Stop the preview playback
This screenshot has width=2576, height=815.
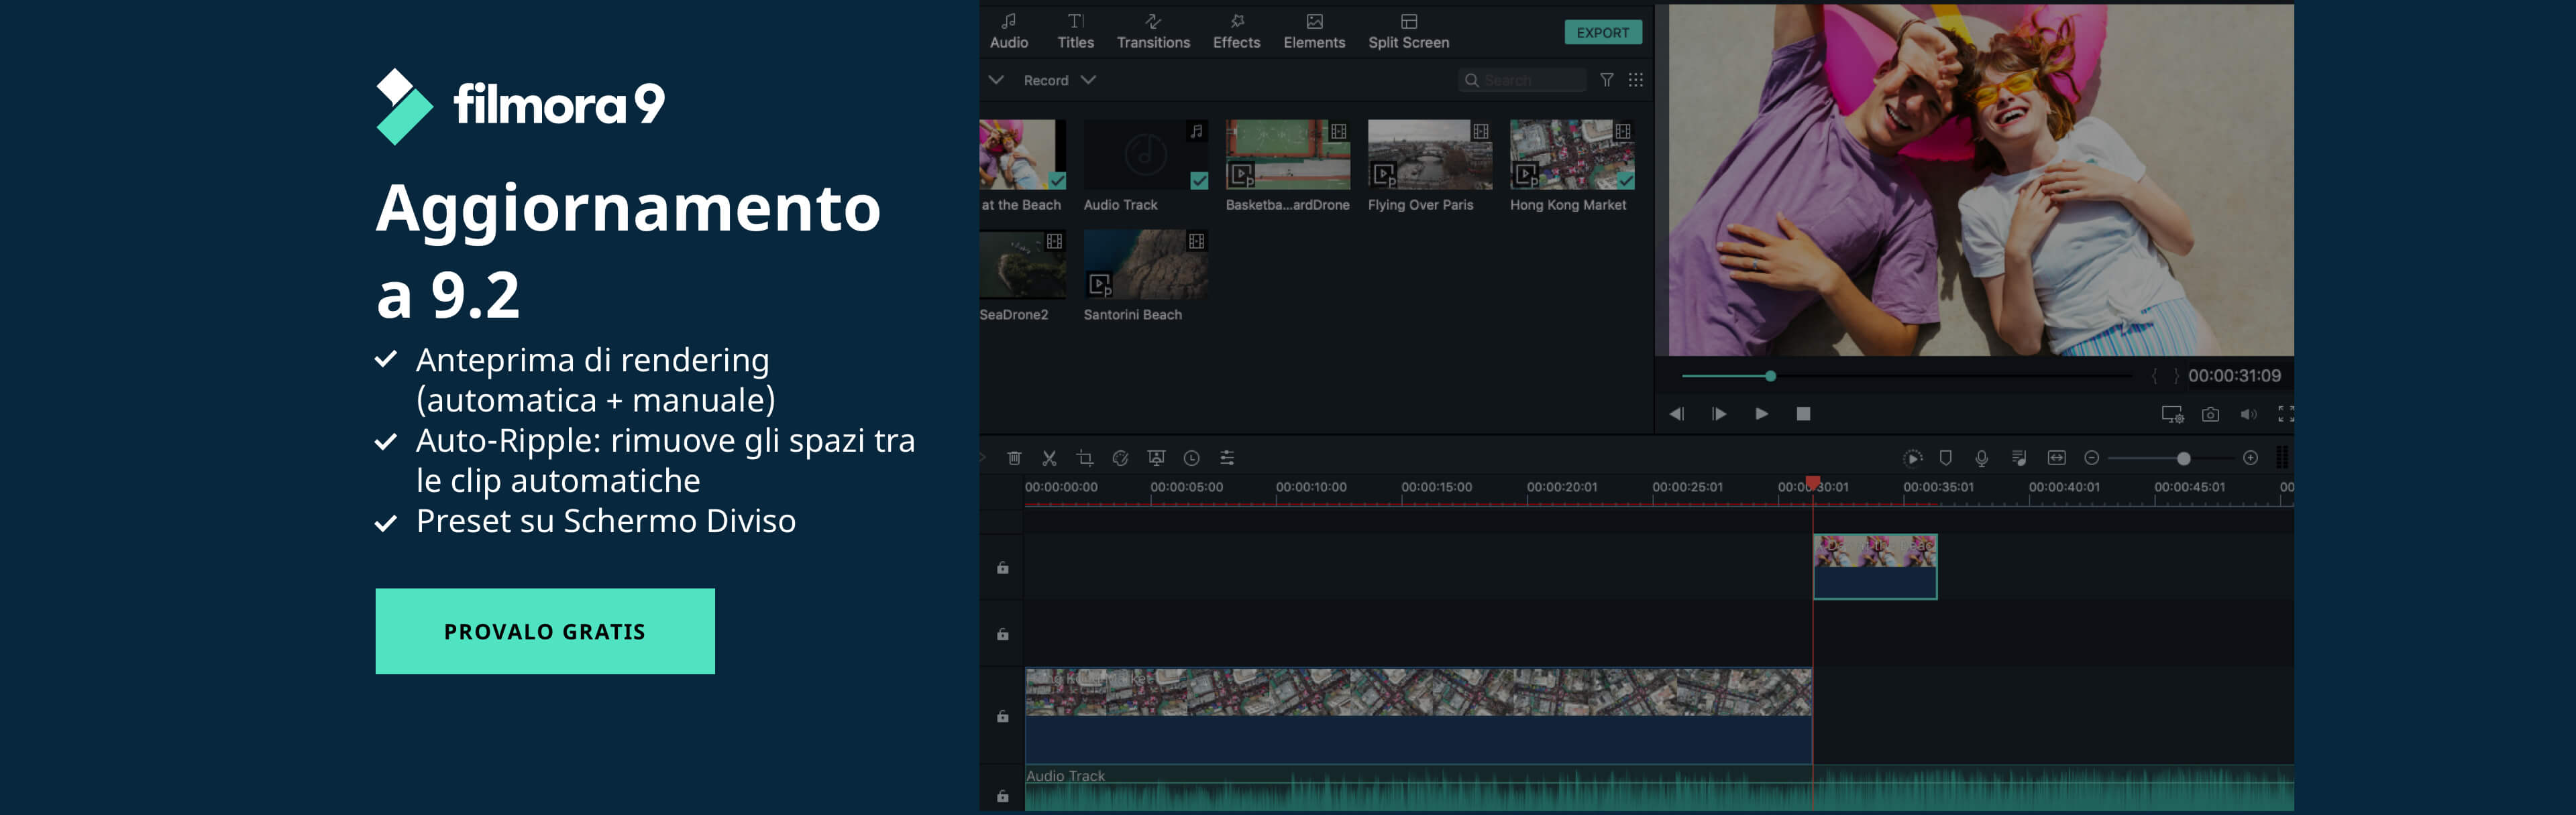[1803, 414]
